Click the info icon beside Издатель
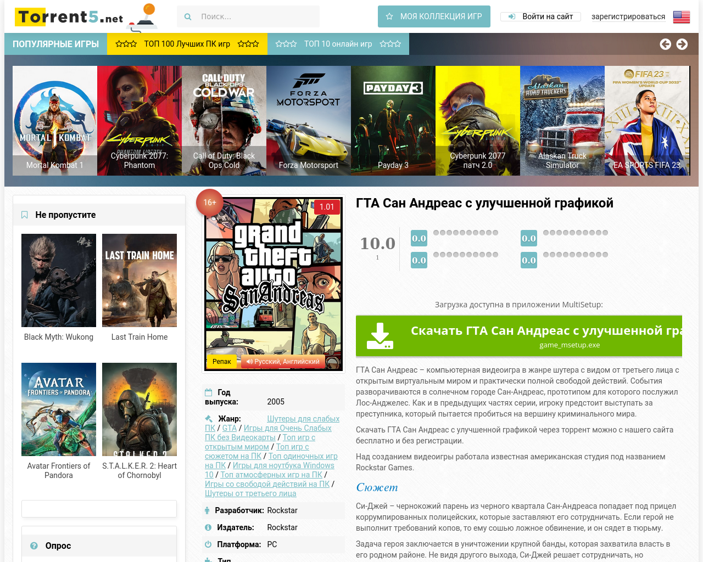Viewport: 703px width, 562px height. [208, 527]
